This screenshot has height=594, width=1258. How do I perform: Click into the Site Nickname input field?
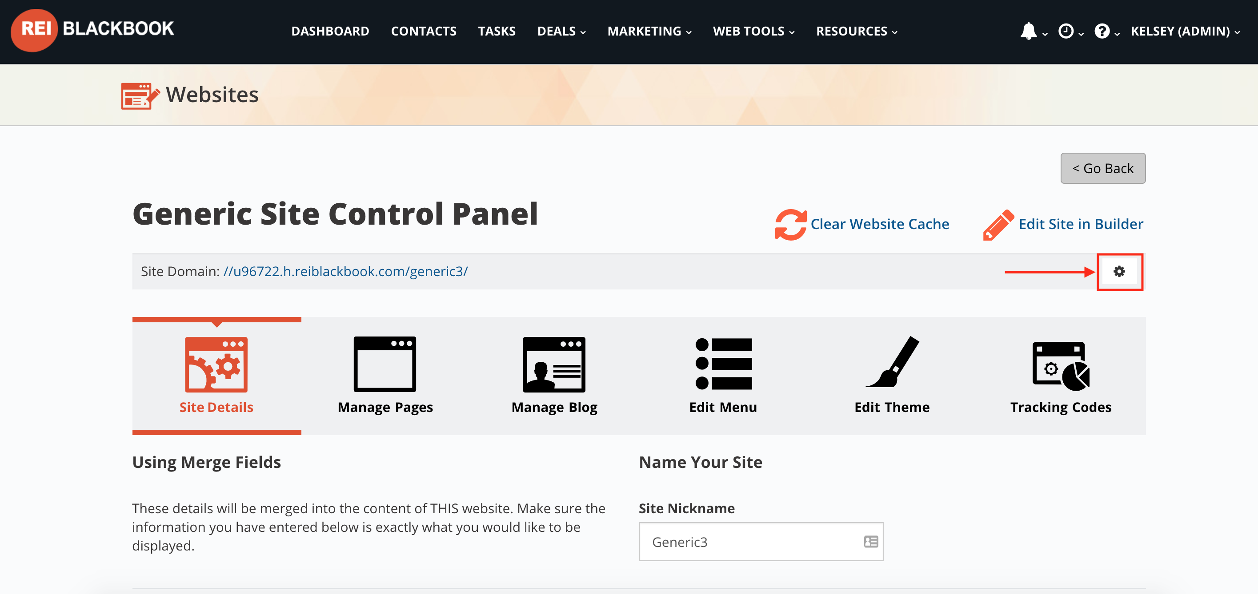coord(761,541)
